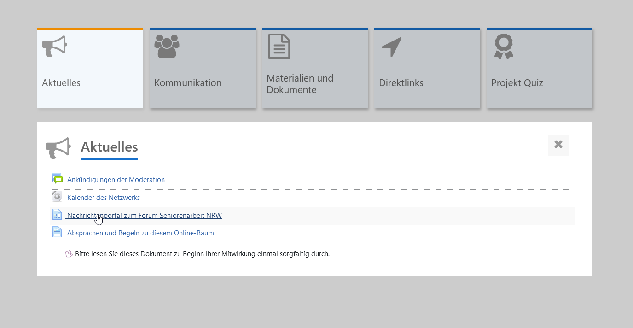Open the Materialien und Dokumente tile label

click(x=300, y=84)
